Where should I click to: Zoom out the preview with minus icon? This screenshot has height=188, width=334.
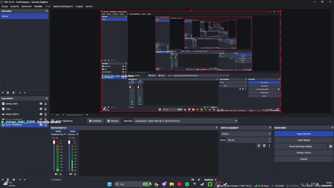click(x=52, y=115)
